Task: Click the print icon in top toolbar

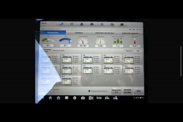Action: (x=92, y=24)
